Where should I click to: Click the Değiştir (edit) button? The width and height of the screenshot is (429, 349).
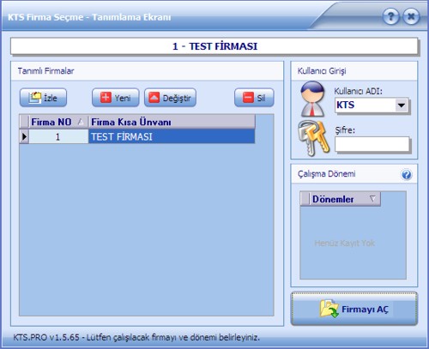[x=170, y=98]
